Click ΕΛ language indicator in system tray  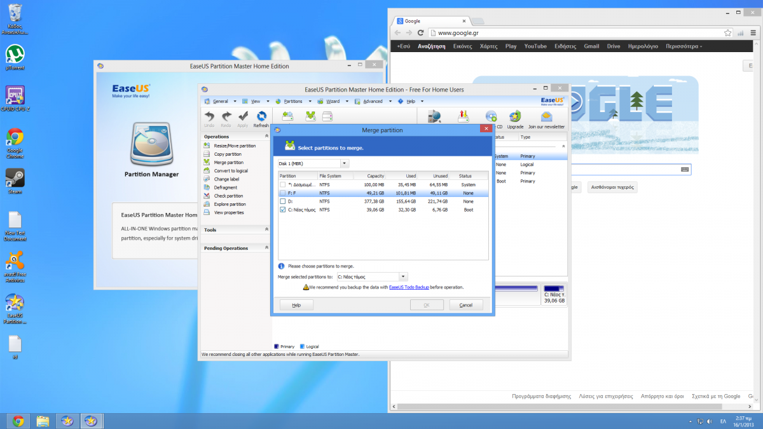point(723,421)
